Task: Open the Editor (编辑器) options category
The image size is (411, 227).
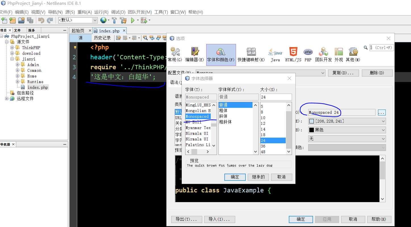Action: tap(195, 55)
